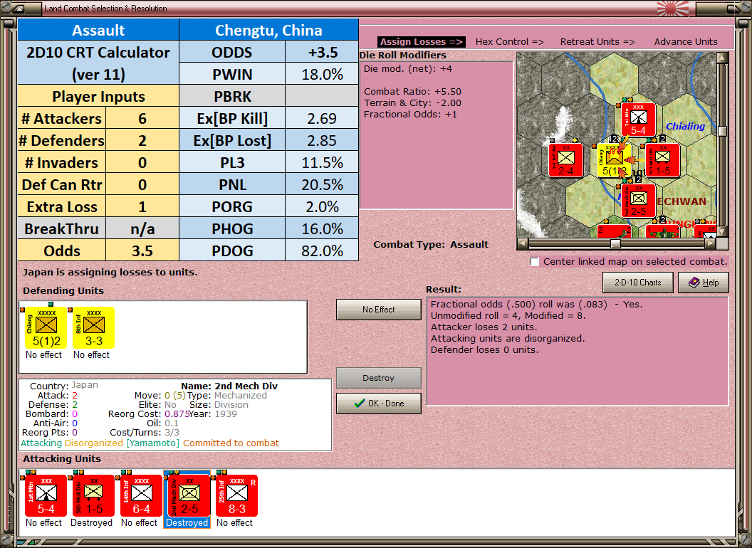Click the 2-5 mech unit on map
This screenshot has height=548, width=752.
tap(638, 201)
